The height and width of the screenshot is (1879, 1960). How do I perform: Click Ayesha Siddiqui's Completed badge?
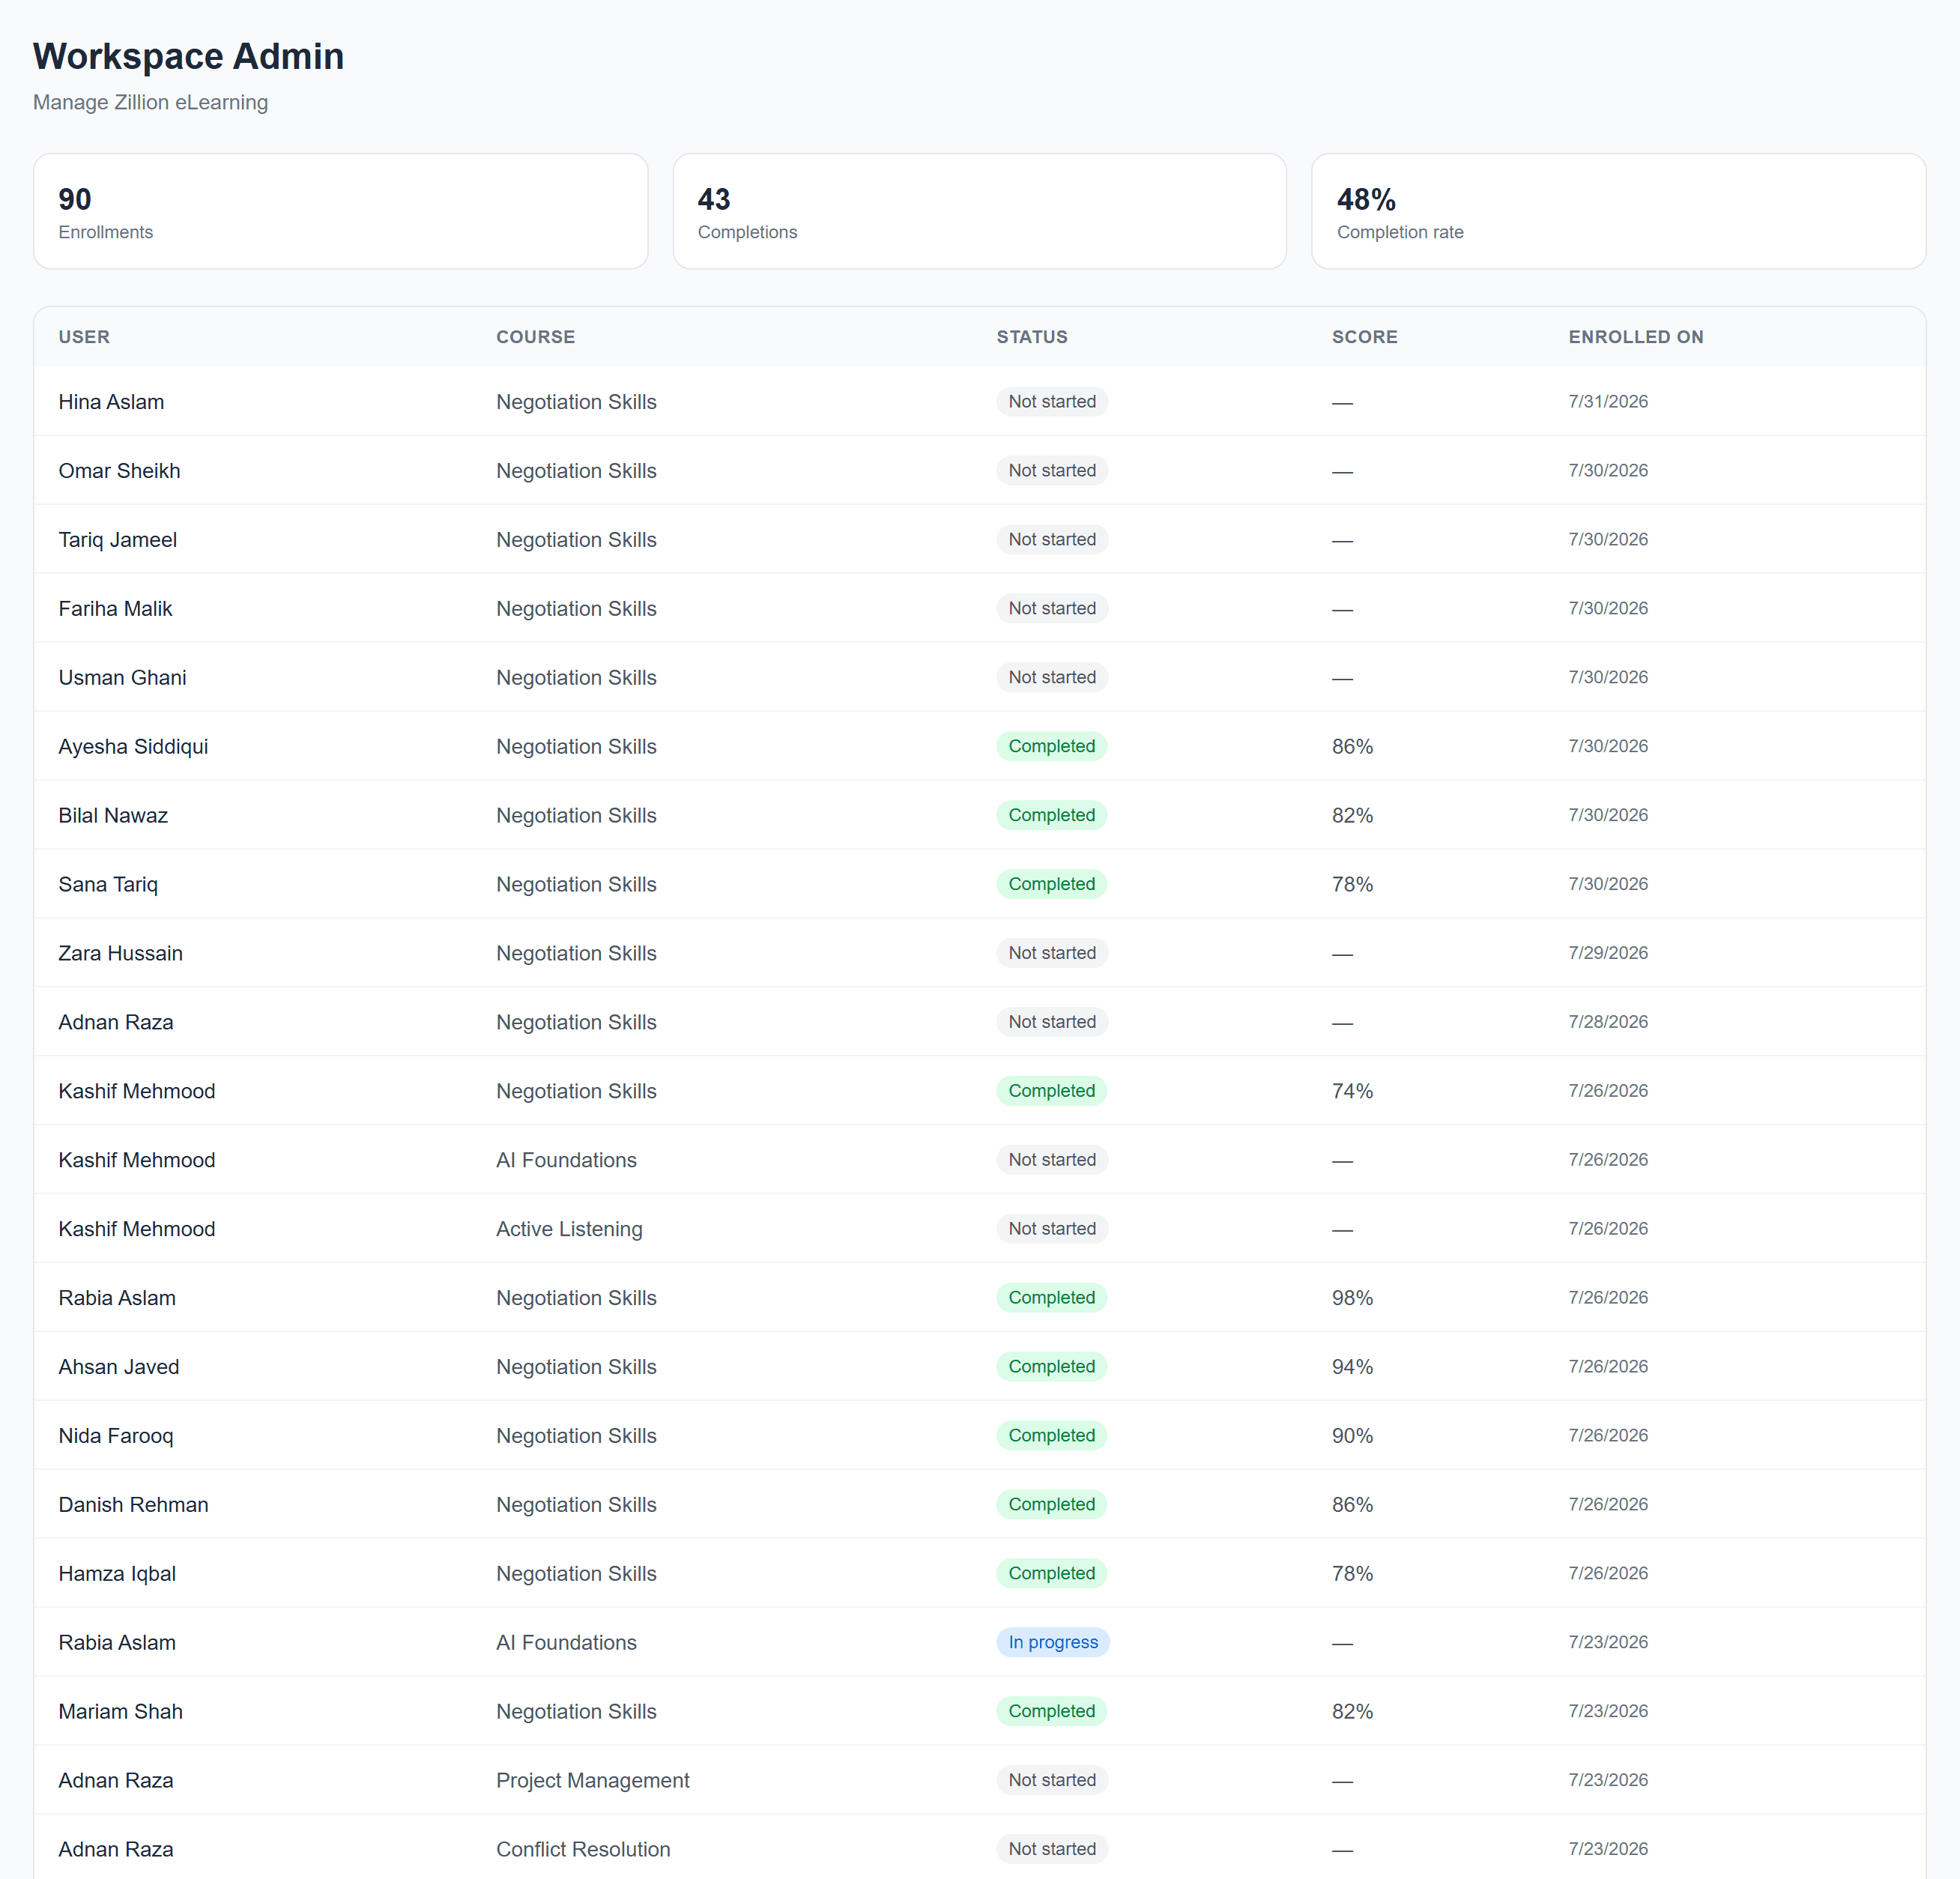click(1051, 747)
